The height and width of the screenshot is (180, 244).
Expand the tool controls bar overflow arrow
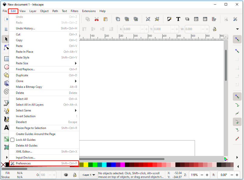point(237,29)
